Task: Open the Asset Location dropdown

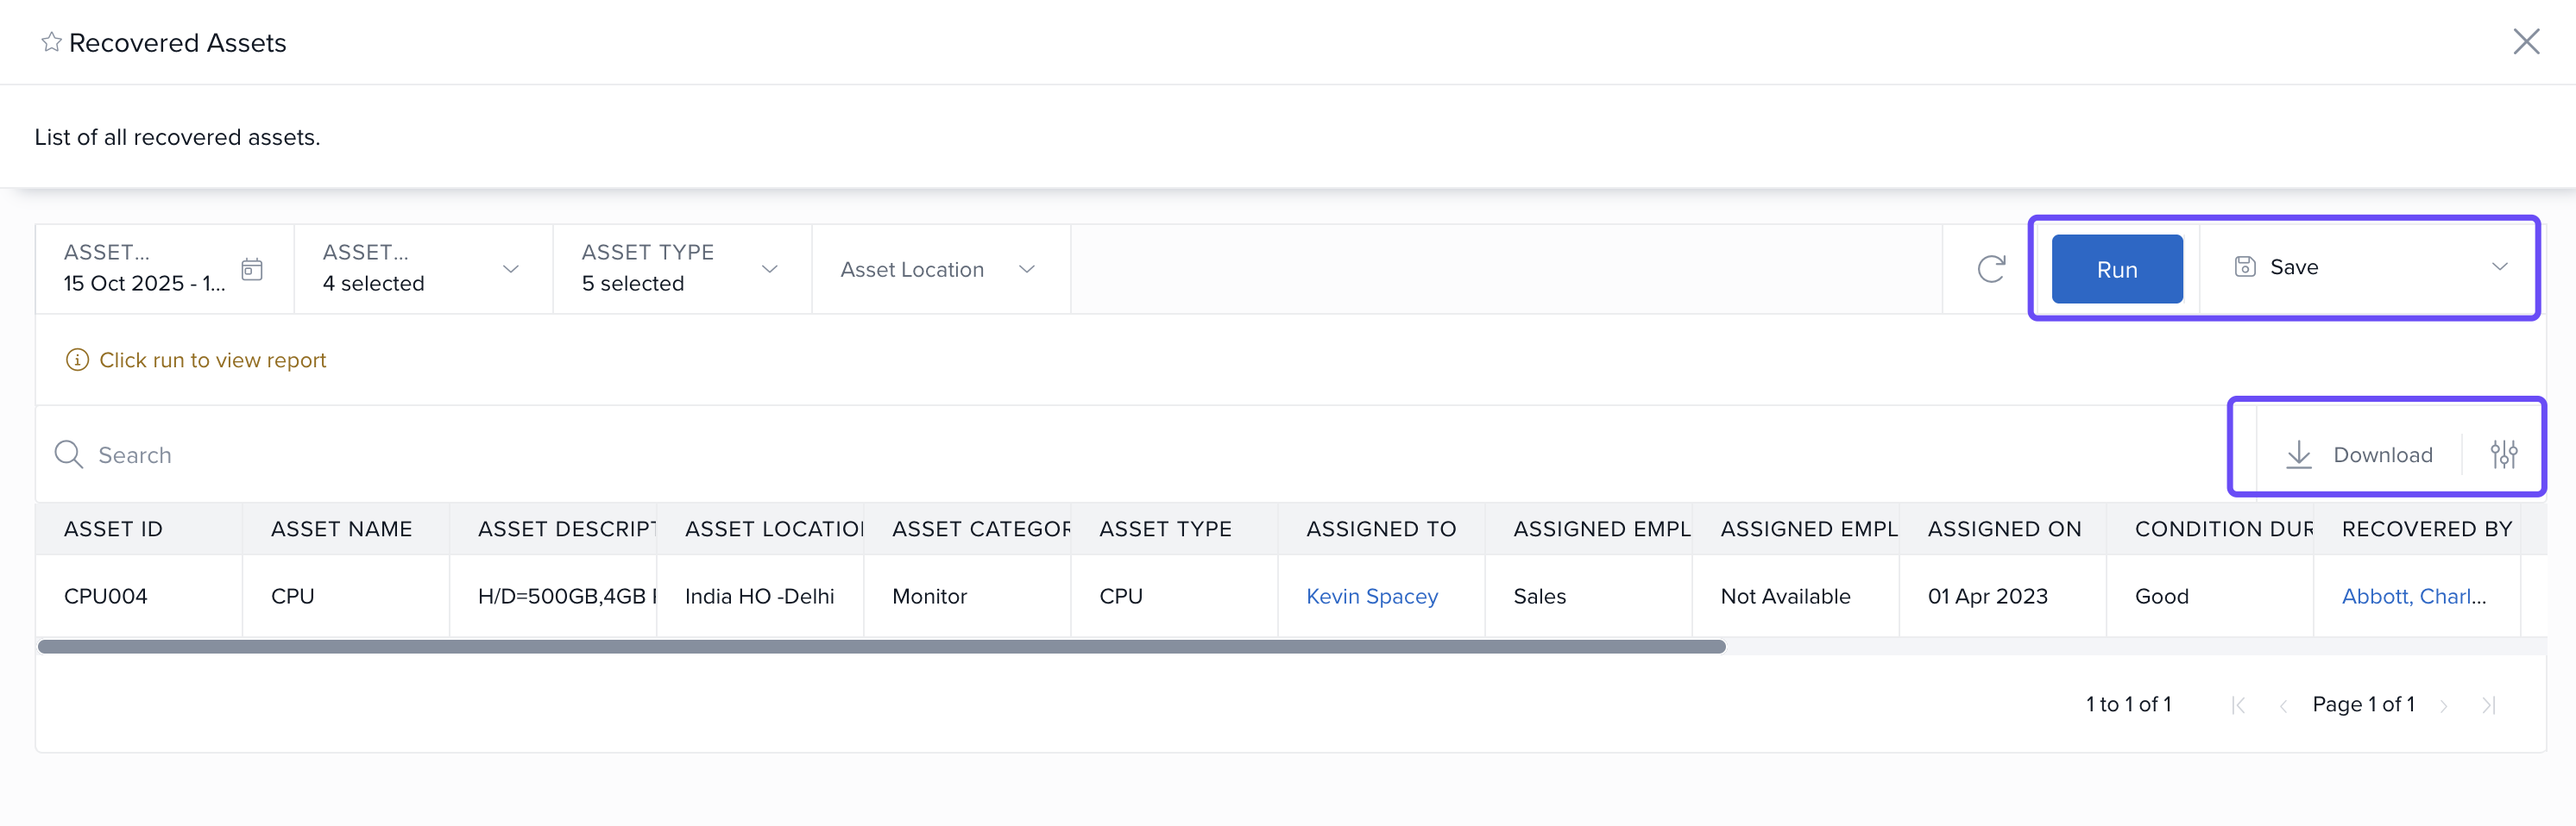Action: coord(1026,269)
